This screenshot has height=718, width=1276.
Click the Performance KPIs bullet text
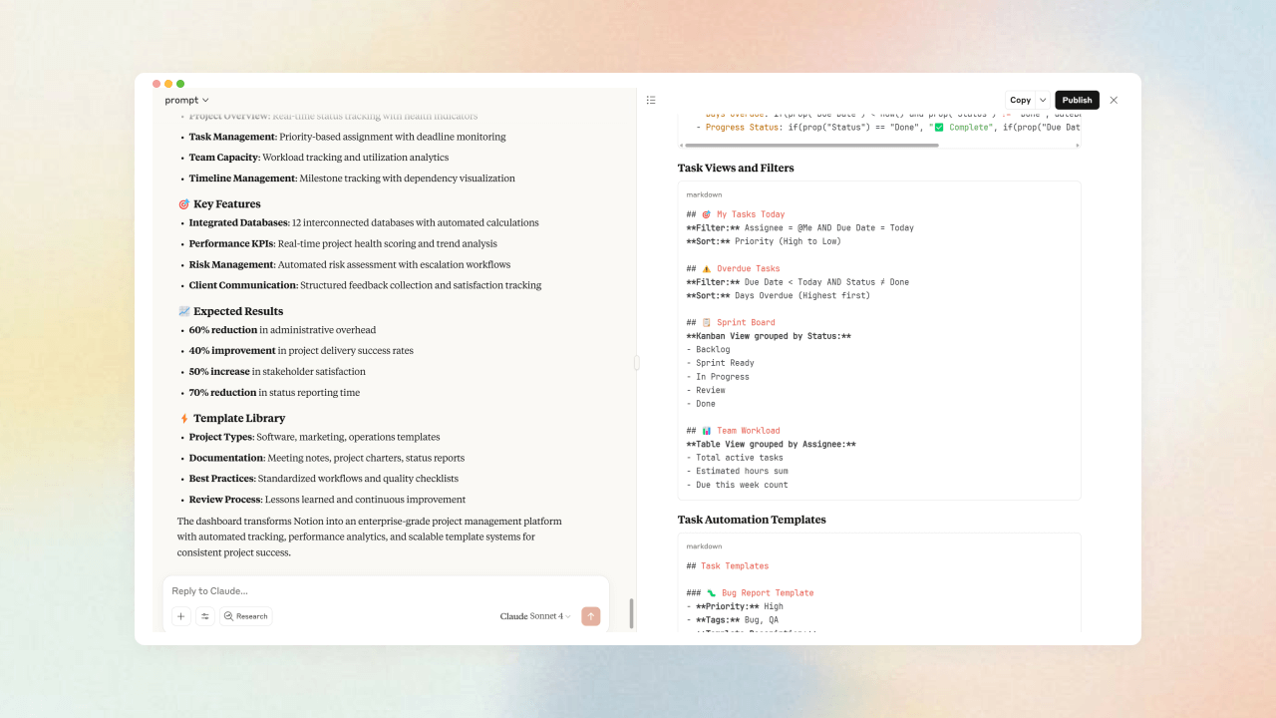pyautogui.click(x=343, y=244)
